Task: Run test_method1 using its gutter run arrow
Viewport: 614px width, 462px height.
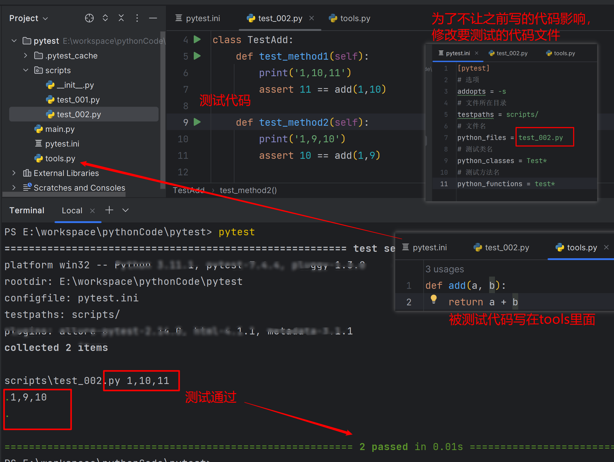Action: pyautogui.click(x=197, y=56)
